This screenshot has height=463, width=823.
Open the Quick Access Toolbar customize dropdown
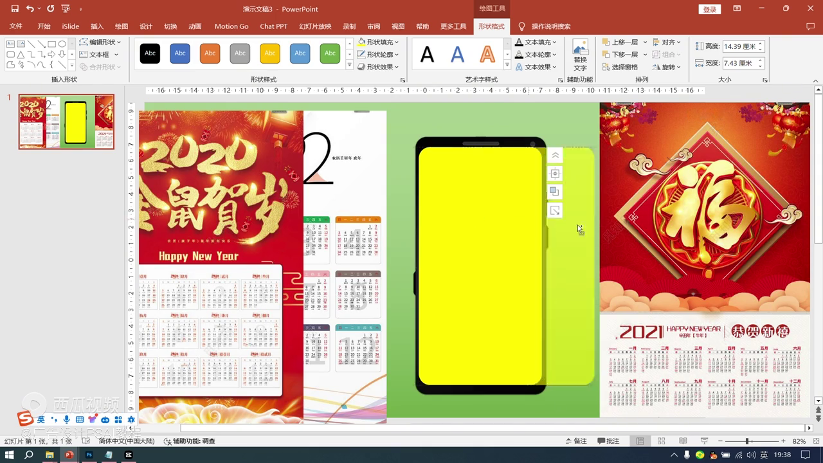coord(80,10)
